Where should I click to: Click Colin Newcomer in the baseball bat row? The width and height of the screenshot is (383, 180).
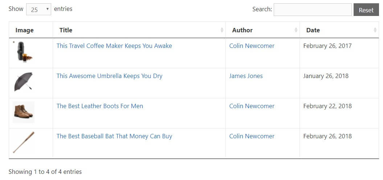[x=252, y=136]
